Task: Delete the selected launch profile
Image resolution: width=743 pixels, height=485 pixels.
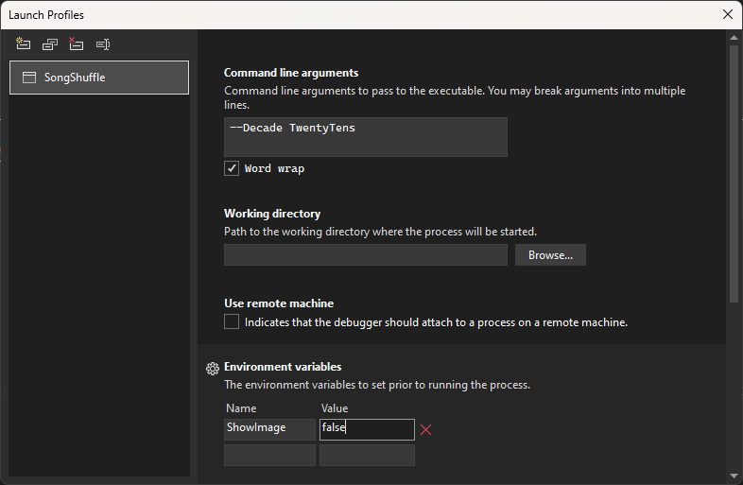Action: (77, 44)
